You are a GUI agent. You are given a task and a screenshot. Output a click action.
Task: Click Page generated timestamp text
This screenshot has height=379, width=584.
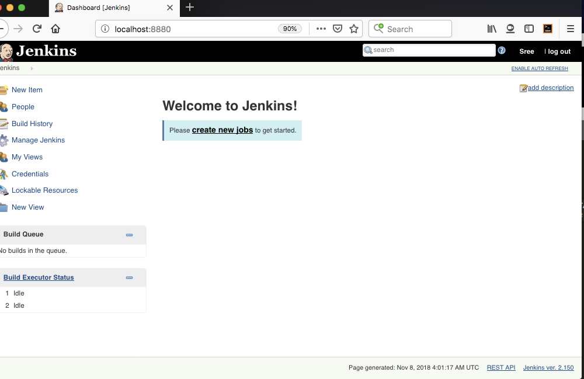point(413,367)
